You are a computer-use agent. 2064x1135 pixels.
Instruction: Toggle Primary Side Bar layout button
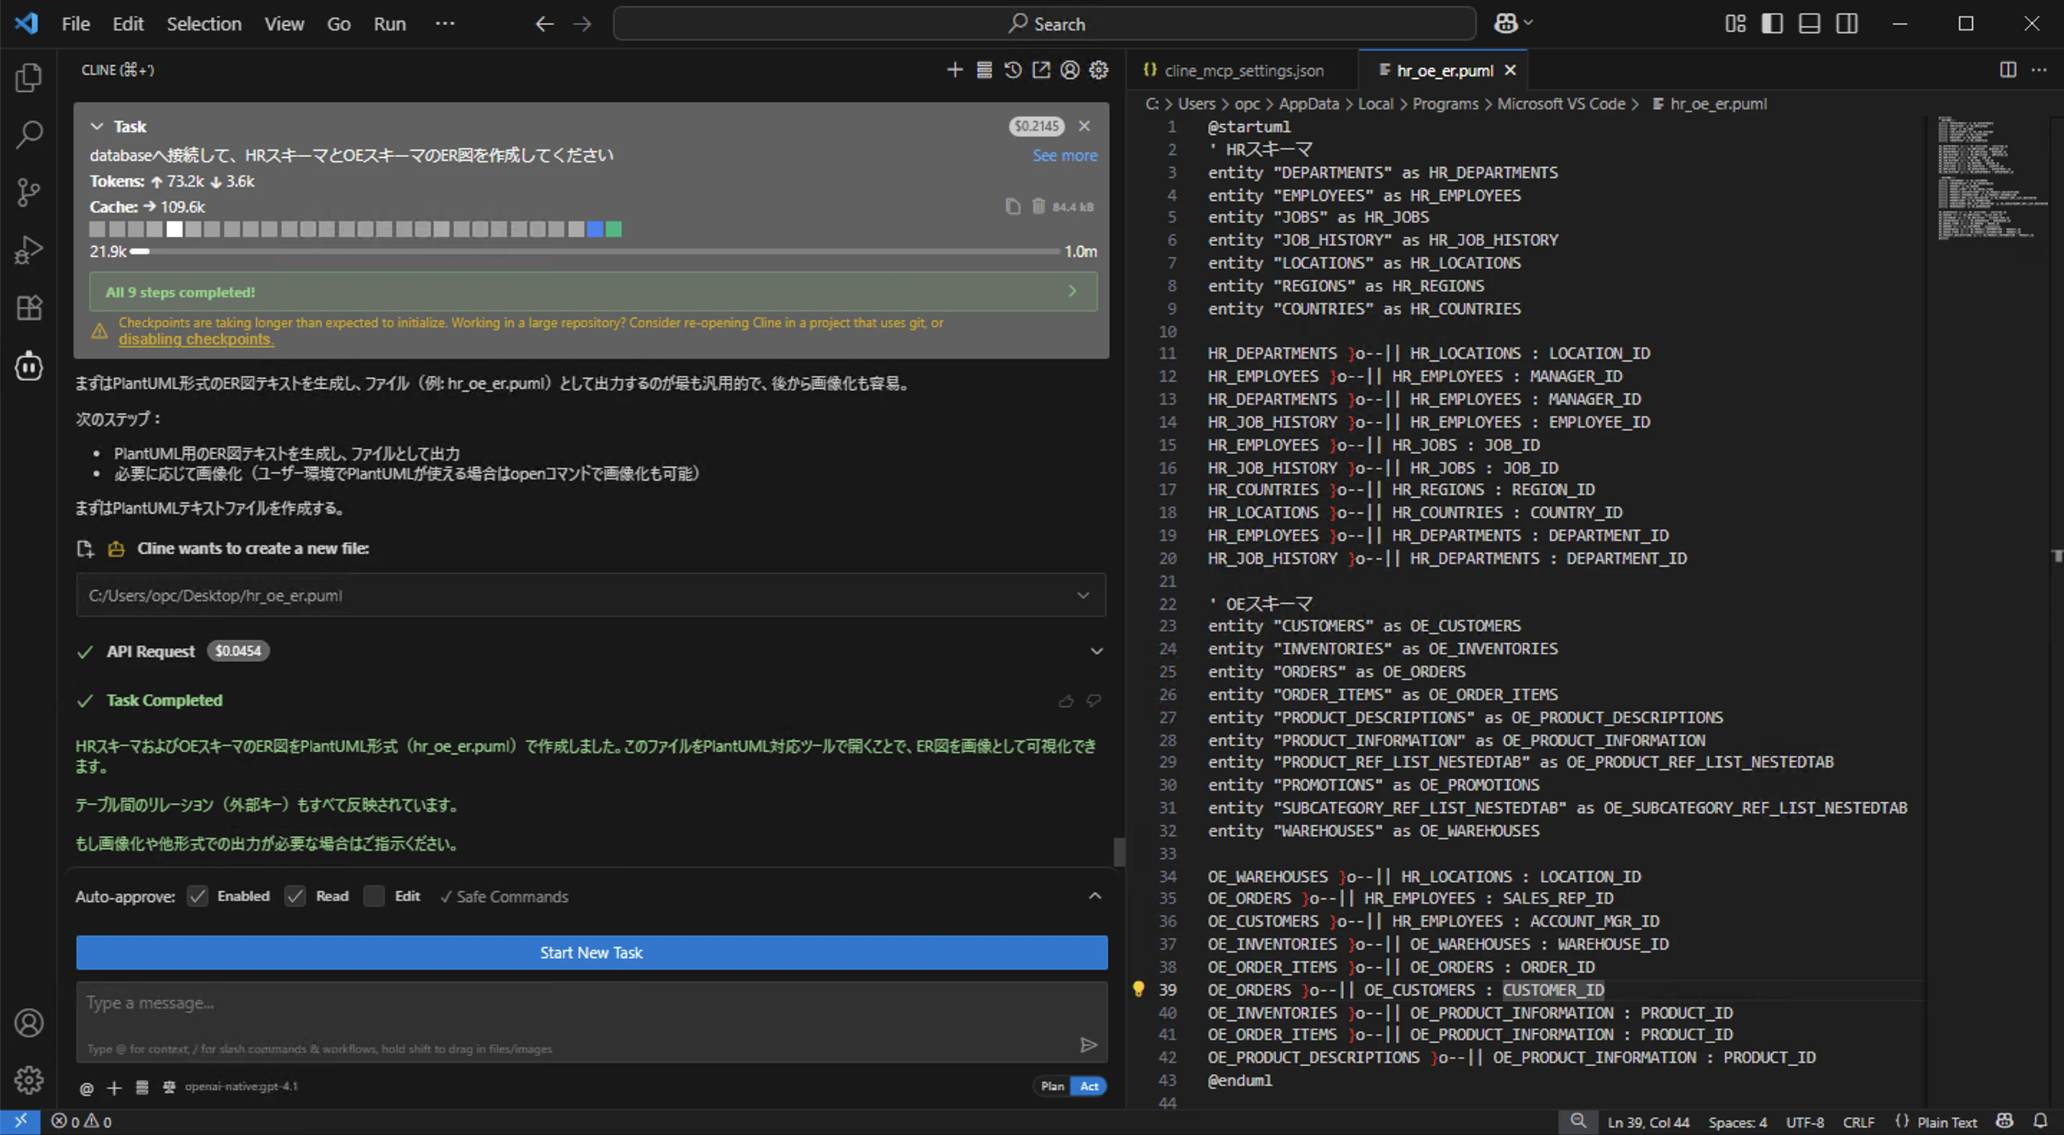point(1771,23)
